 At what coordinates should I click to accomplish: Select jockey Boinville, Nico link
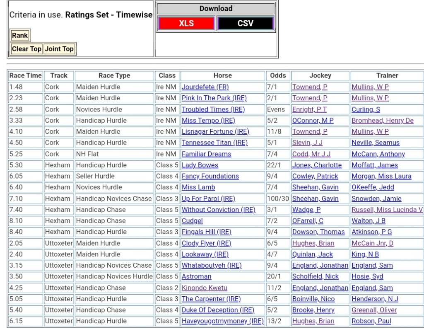pyautogui.click(x=313, y=299)
